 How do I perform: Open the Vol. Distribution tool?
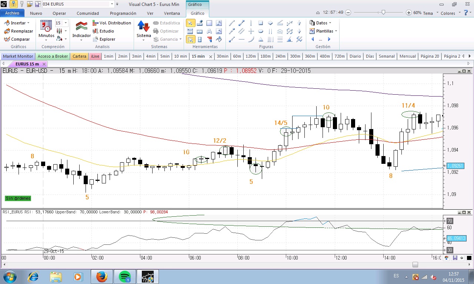click(112, 23)
